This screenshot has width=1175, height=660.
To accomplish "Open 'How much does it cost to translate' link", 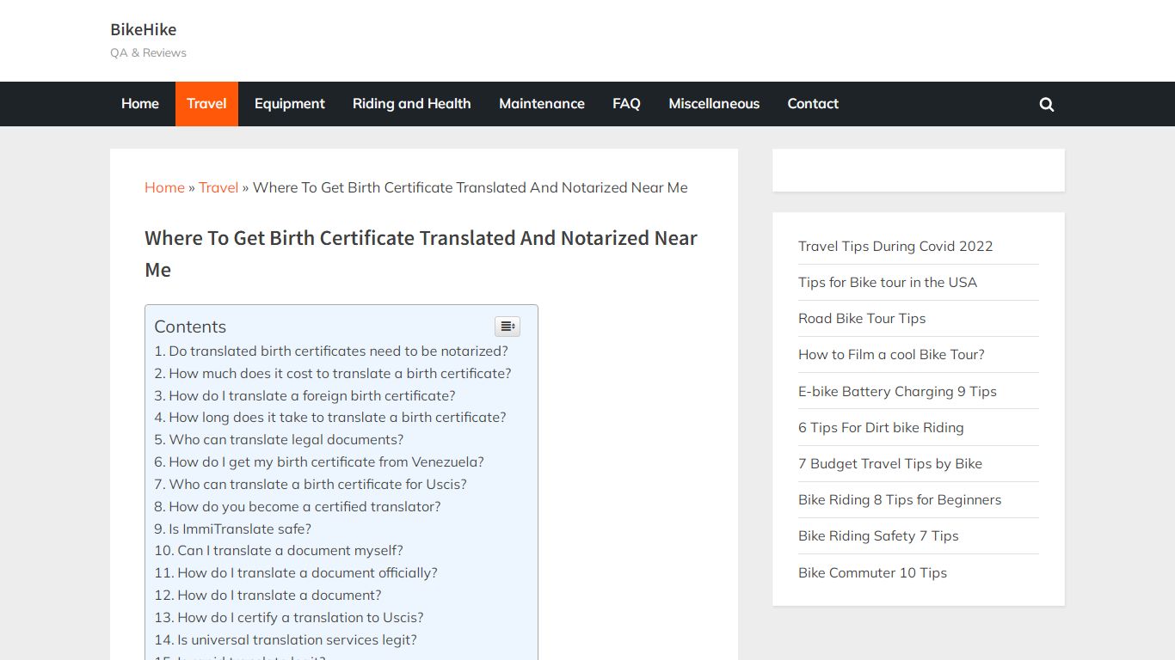I will pyautogui.click(x=333, y=373).
